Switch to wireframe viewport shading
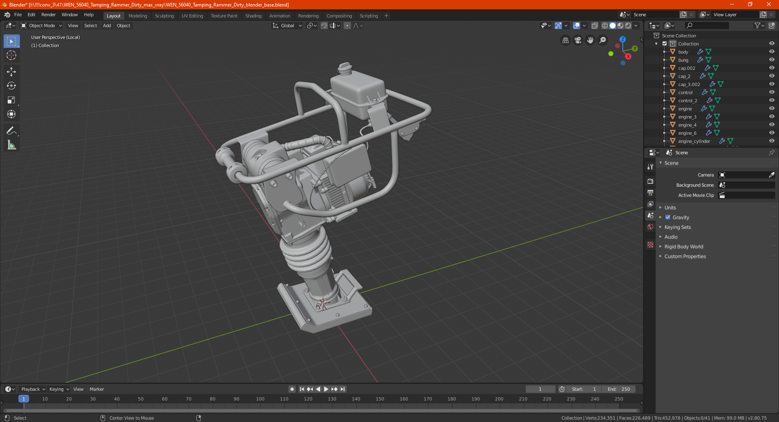 [x=605, y=26]
